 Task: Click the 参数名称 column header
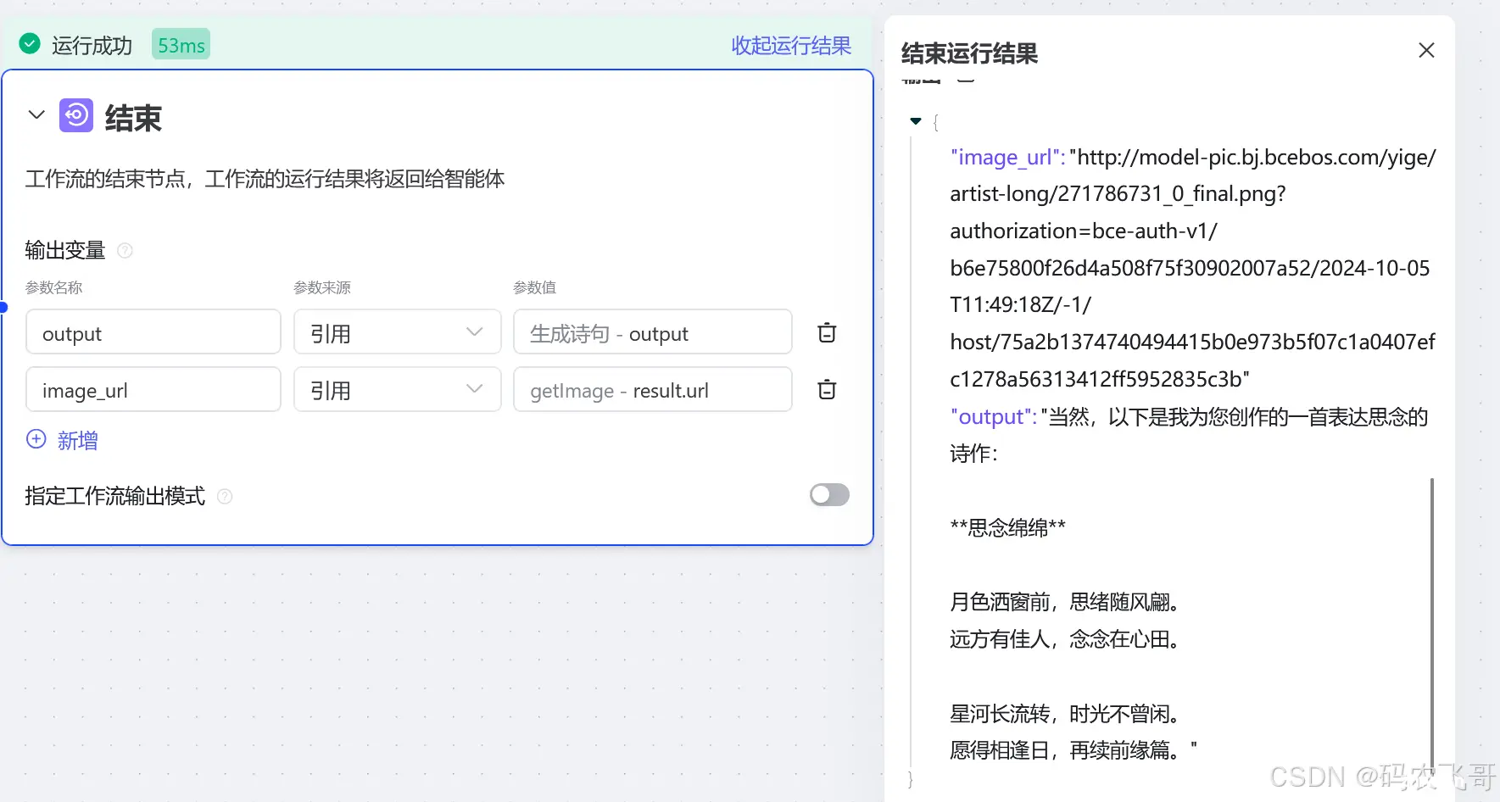pyautogui.click(x=53, y=287)
